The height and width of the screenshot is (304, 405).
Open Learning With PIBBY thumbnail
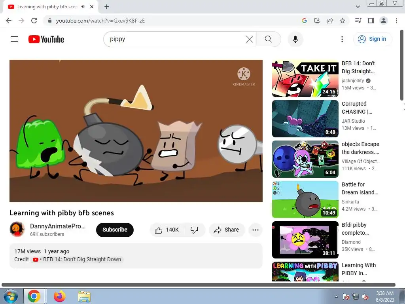click(x=305, y=272)
